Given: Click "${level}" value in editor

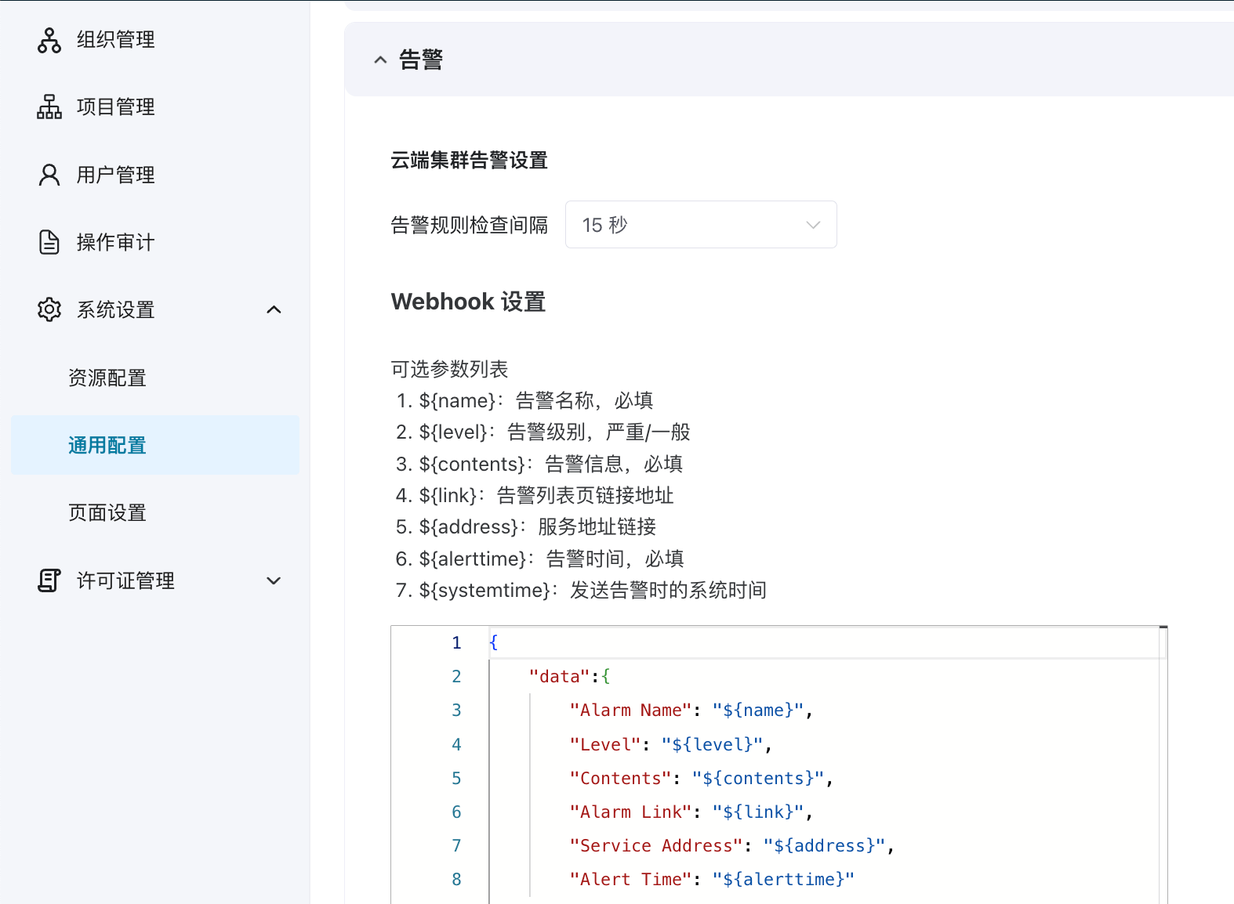Looking at the screenshot, I should 712,744.
